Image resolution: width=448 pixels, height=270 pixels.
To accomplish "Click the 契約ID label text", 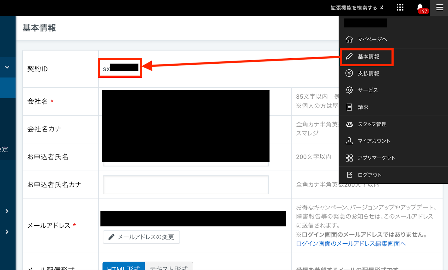I will pos(38,69).
